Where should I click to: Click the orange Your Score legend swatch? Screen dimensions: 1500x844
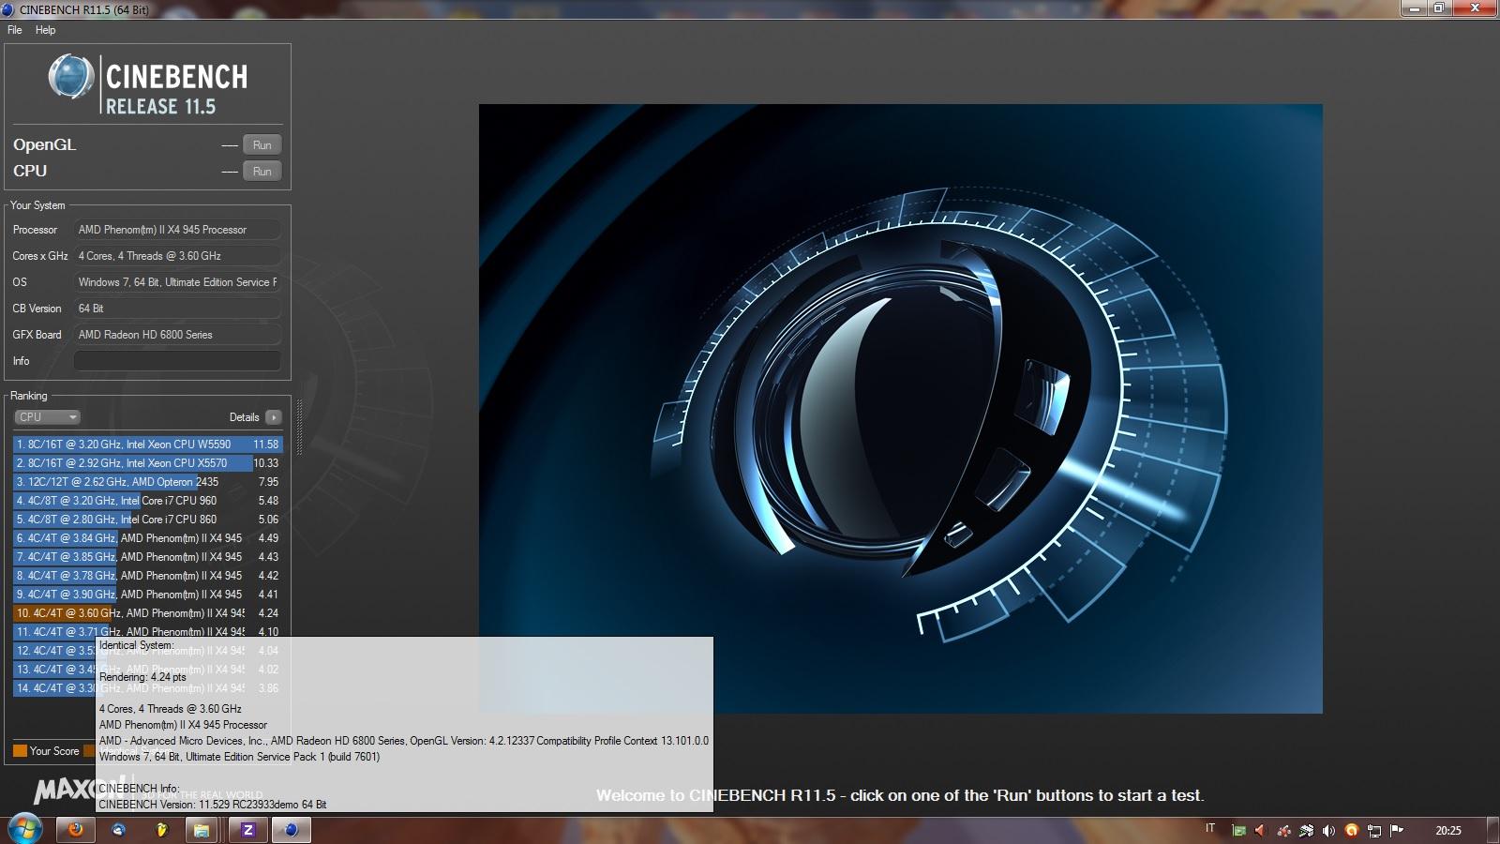[20, 750]
